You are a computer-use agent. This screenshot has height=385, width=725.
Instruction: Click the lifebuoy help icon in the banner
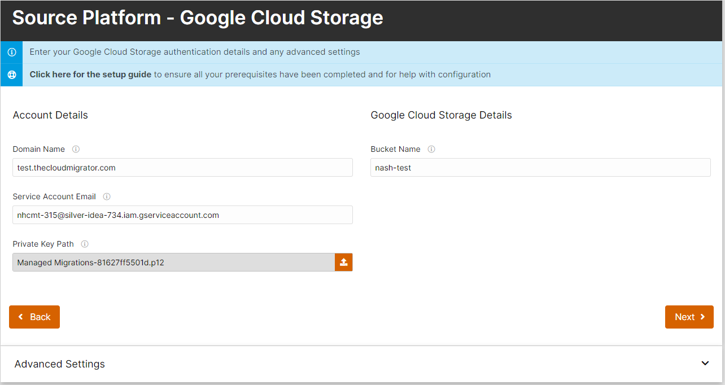click(x=11, y=75)
